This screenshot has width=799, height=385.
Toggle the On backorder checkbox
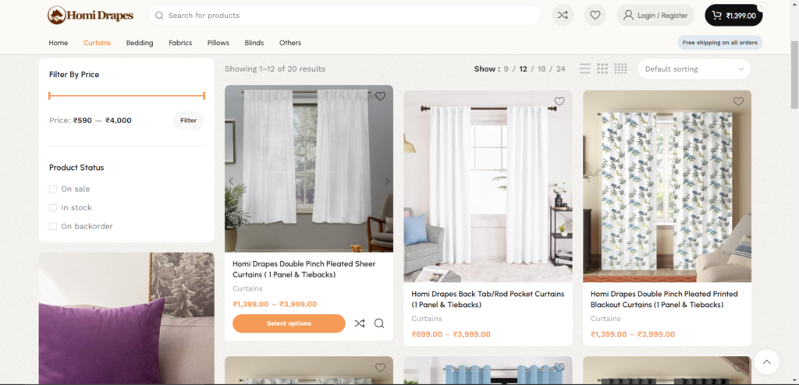(53, 226)
